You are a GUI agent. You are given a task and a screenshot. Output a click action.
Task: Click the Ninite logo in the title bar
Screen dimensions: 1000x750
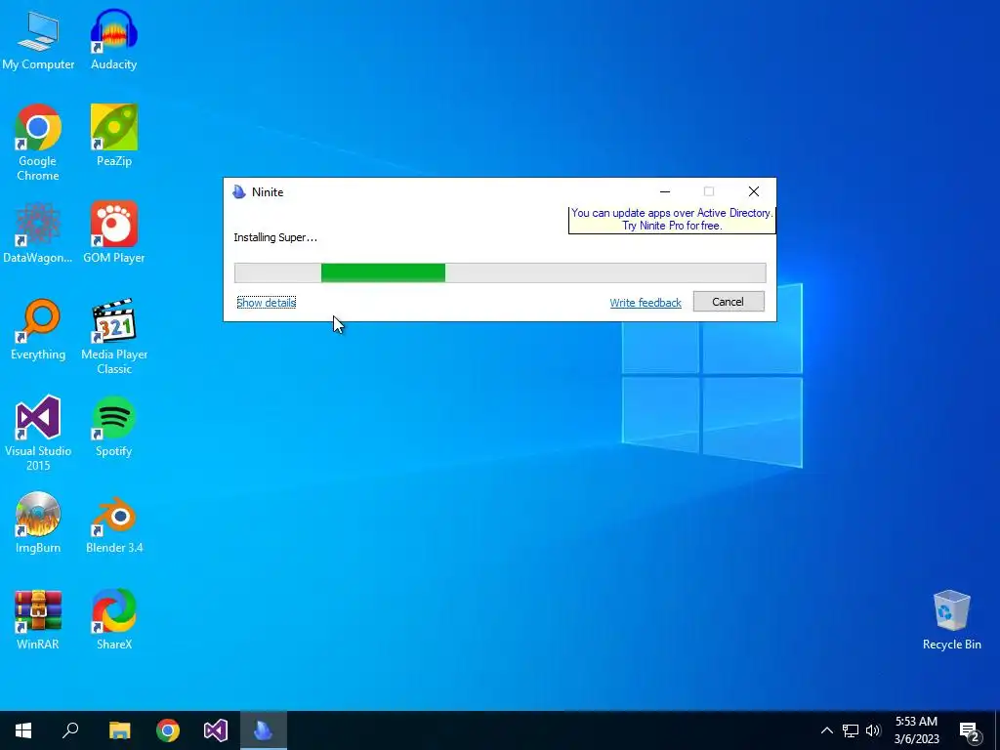click(239, 192)
